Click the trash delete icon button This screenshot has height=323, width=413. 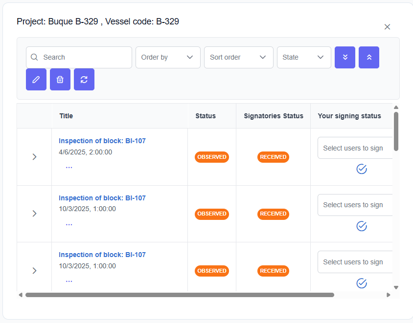(60, 80)
